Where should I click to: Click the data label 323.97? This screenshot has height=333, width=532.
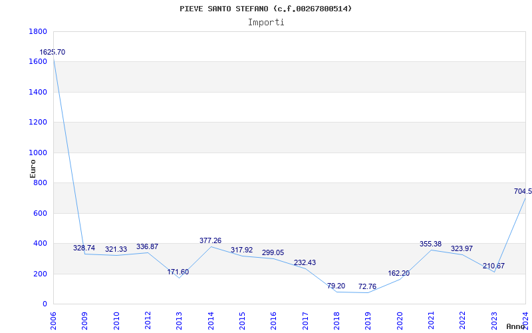pos(462,248)
